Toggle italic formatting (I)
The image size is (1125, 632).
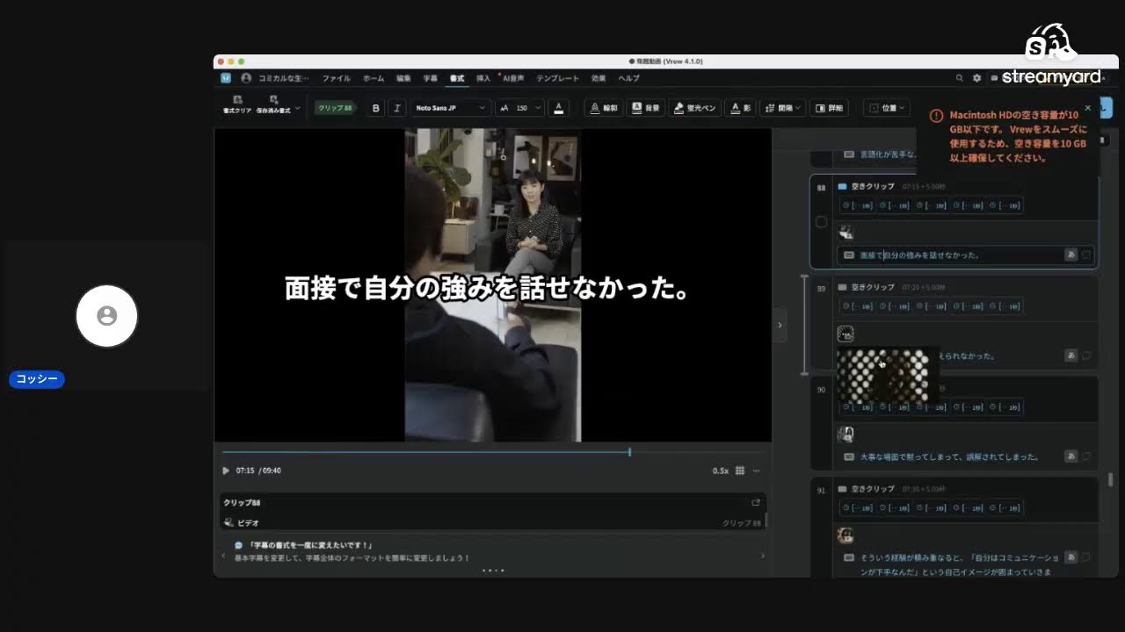point(397,108)
